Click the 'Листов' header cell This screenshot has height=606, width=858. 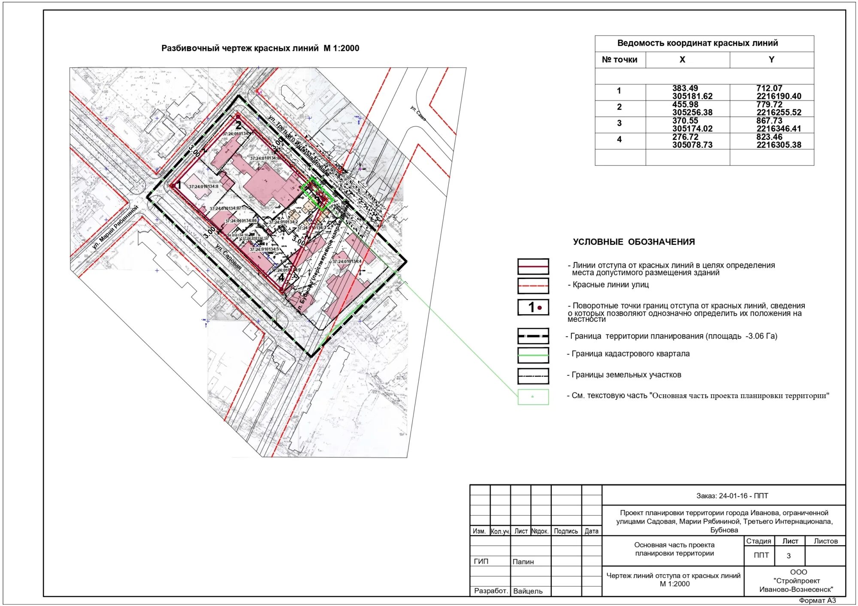click(x=825, y=541)
